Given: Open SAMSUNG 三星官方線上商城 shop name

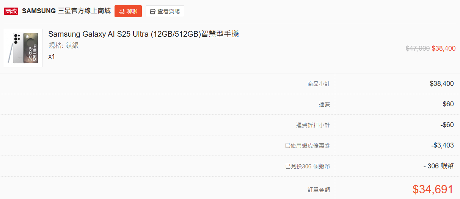Looking at the screenshot, I should pyautogui.click(x=66, y=11).
